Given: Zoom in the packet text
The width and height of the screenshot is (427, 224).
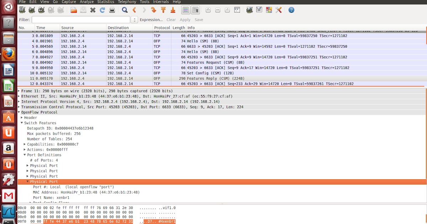Looking at the screenshot, I should click(208, 10).
